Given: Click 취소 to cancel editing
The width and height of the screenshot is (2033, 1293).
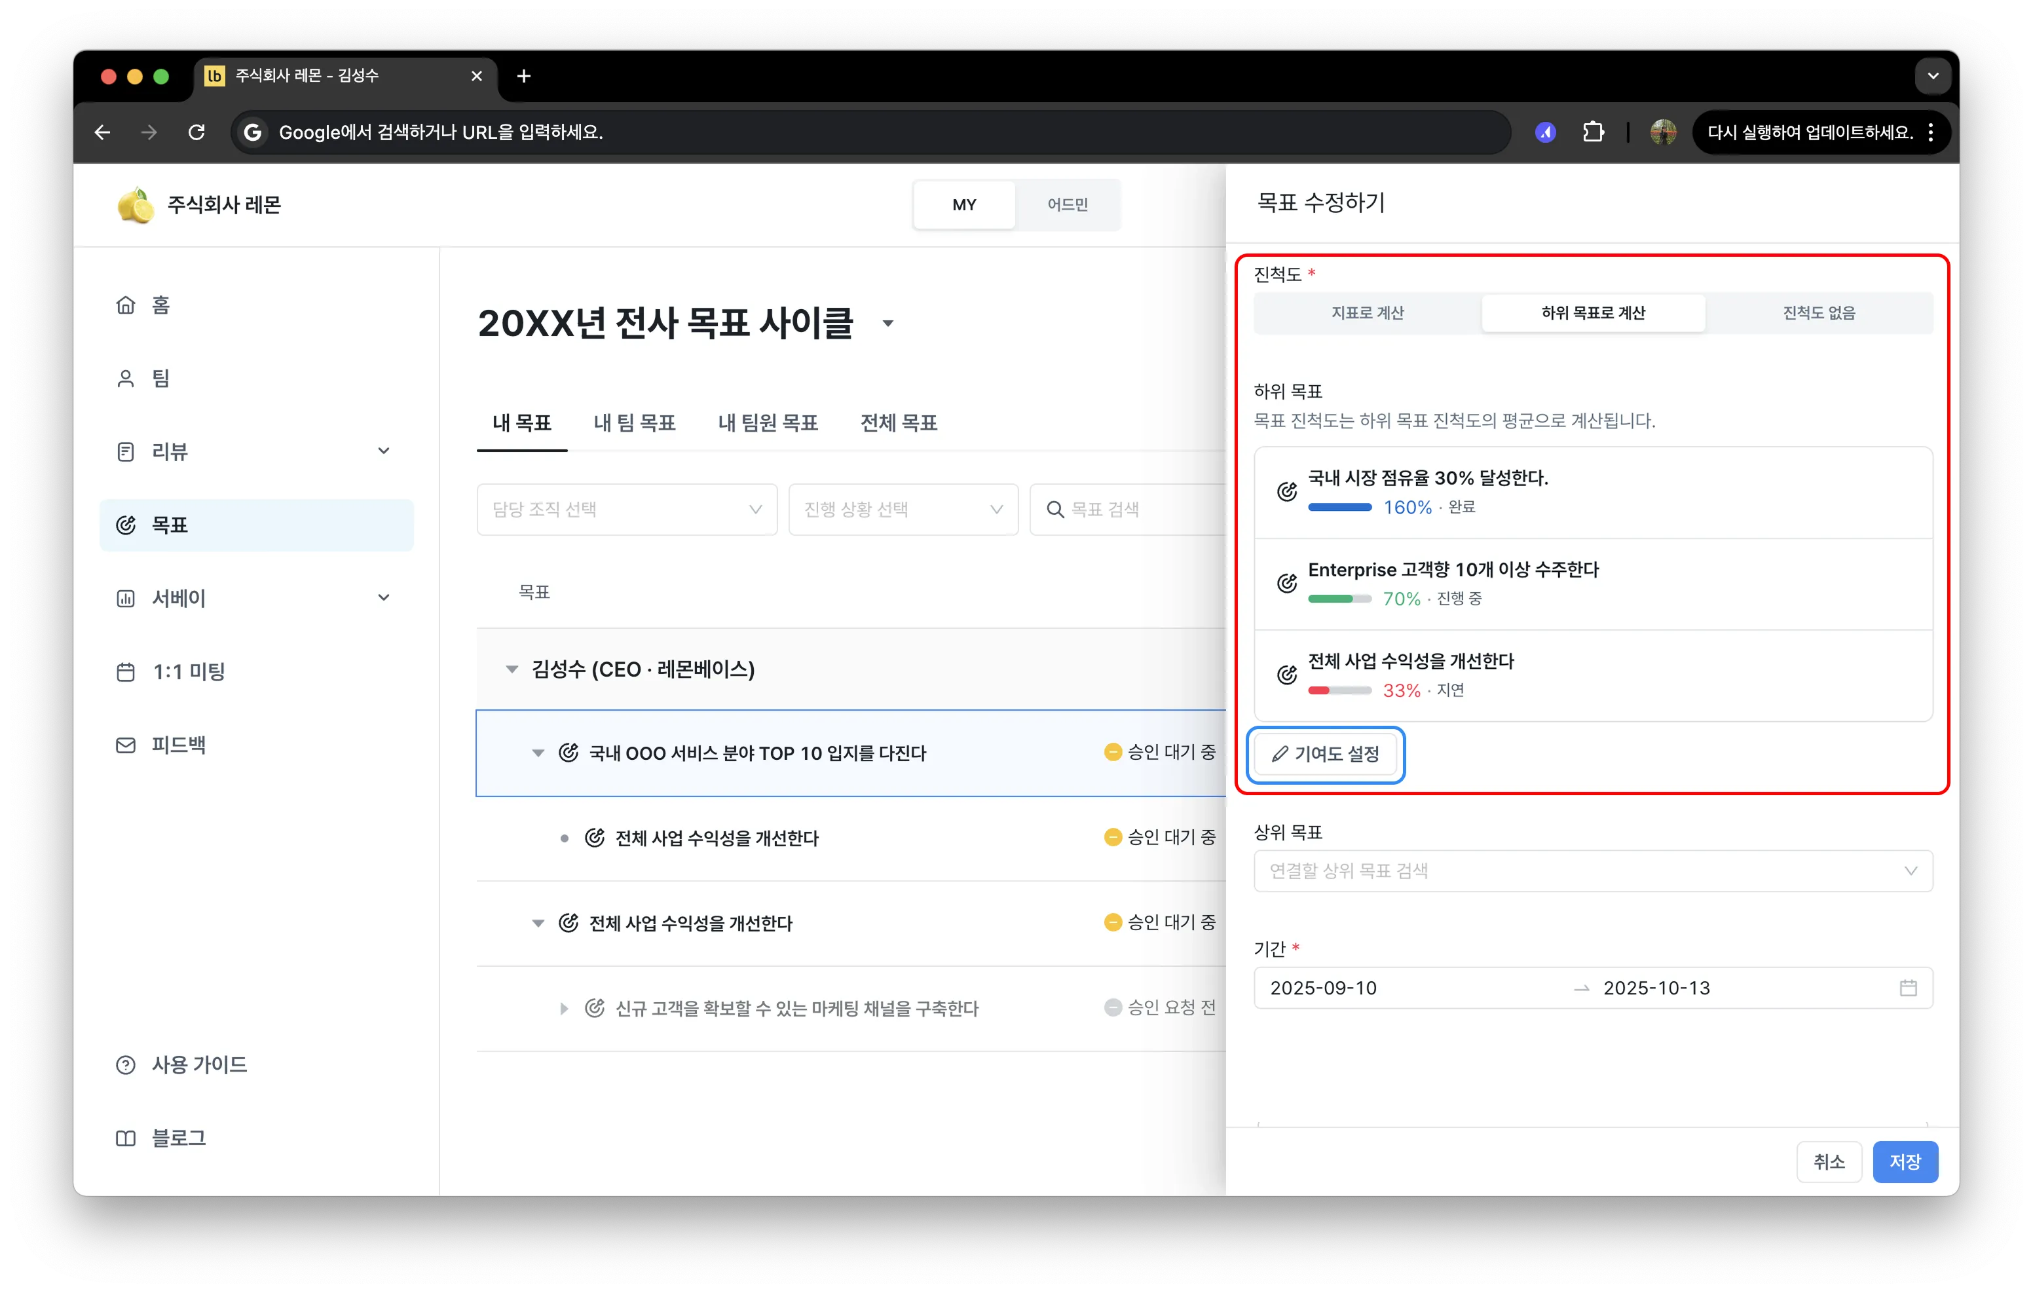Looking at the screenshot, I should click(1829, 1162).
